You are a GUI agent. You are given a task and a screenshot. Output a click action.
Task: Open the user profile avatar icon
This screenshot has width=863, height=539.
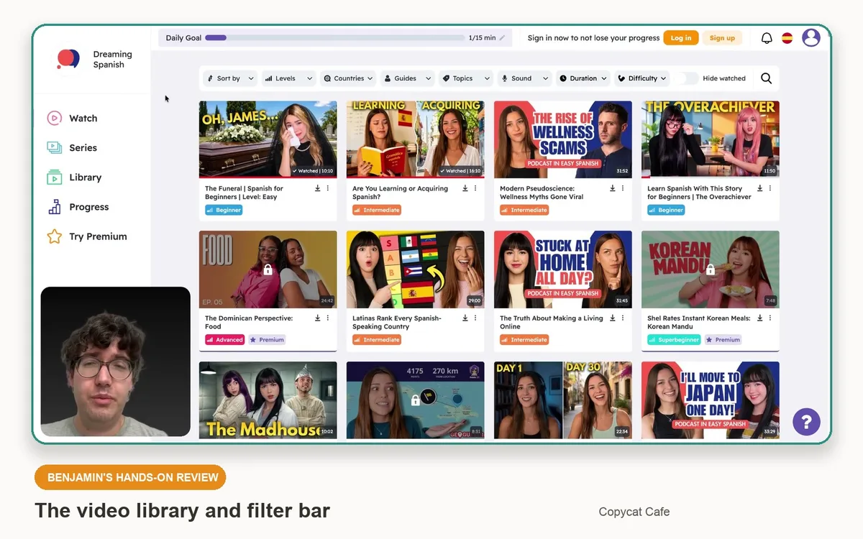tap(811, 38)
